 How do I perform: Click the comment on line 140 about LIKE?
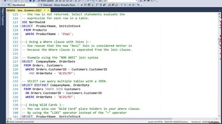coord(74,113)
